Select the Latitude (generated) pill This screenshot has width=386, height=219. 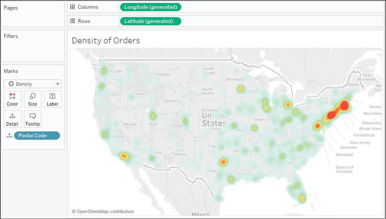point(150,21)
